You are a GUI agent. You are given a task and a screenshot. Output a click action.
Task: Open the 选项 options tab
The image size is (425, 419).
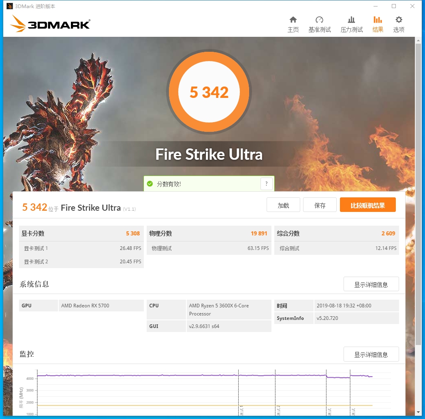pos(399,24)
